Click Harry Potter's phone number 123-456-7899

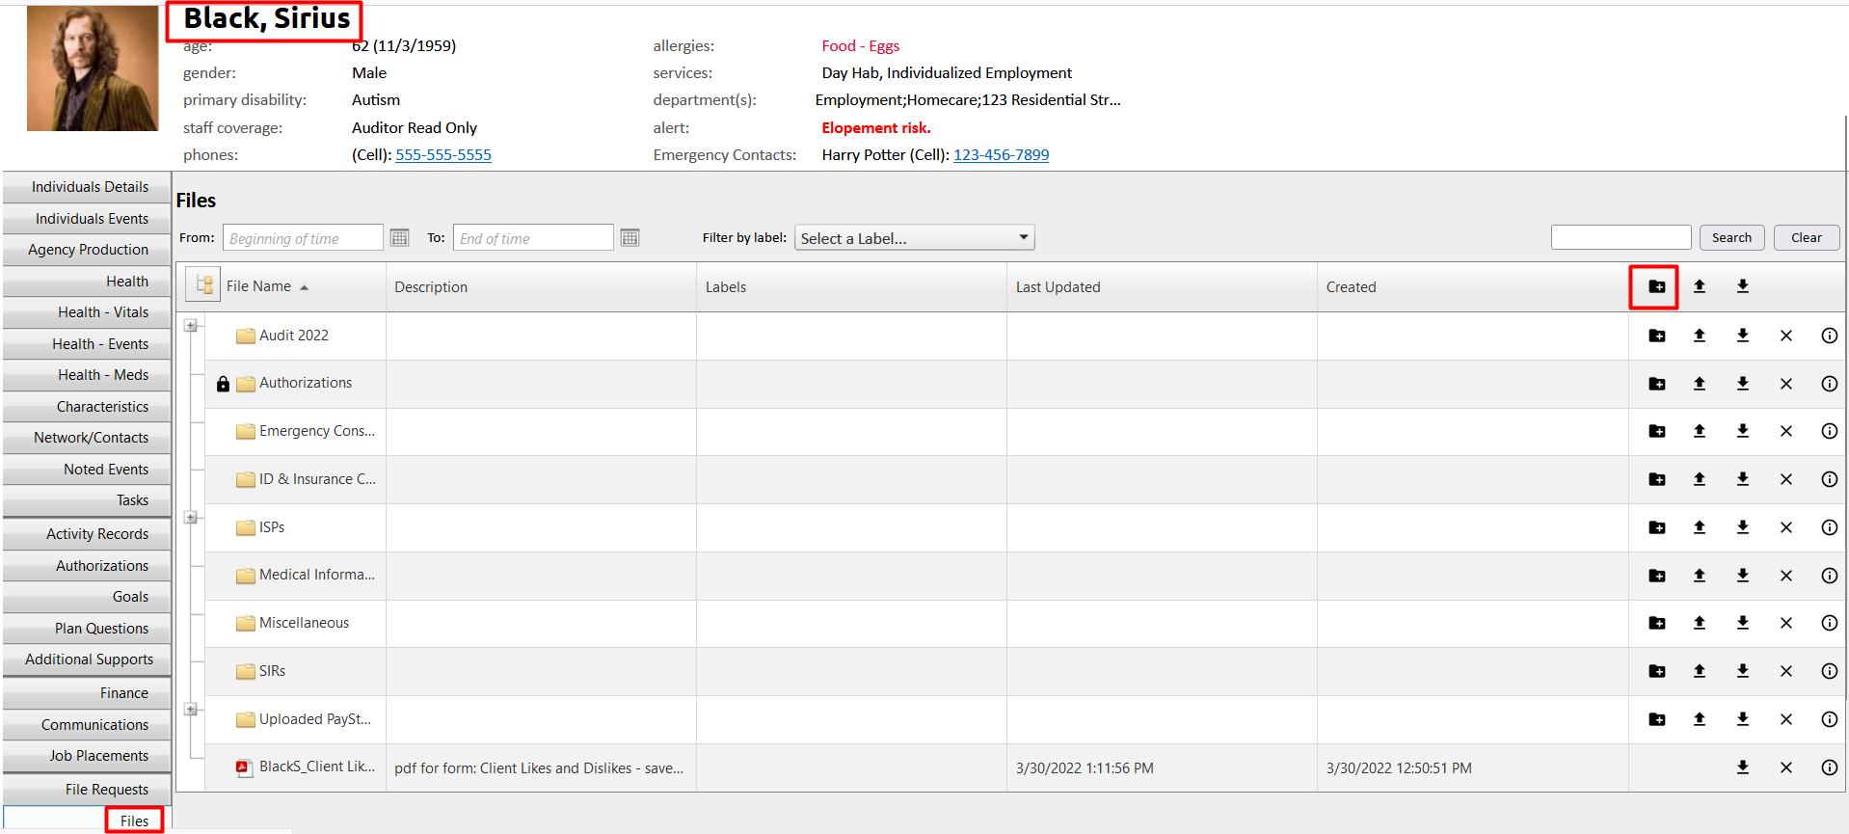point(1001,154)
